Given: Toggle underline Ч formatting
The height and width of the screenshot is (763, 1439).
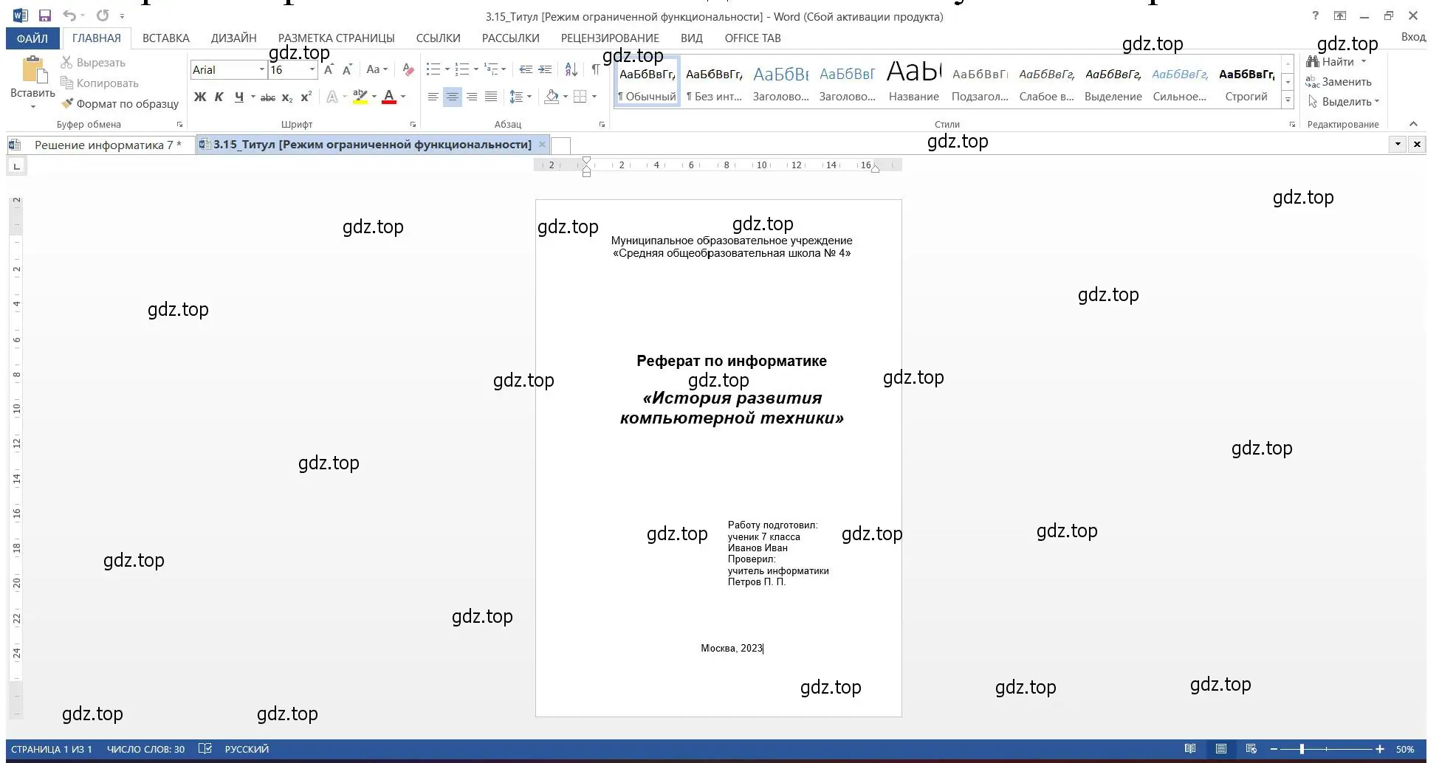Looking at the screenshot, I should (238, 97).
